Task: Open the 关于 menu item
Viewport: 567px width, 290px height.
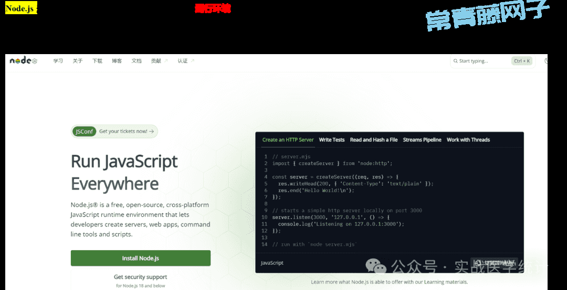Action: [78, 61]
